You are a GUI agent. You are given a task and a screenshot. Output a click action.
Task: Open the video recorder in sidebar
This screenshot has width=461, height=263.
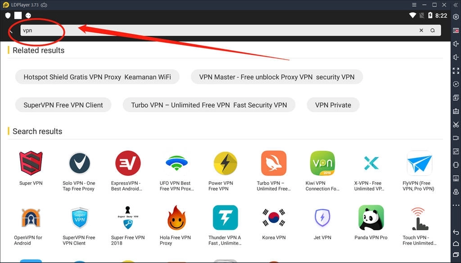click(x=456, y=138)
